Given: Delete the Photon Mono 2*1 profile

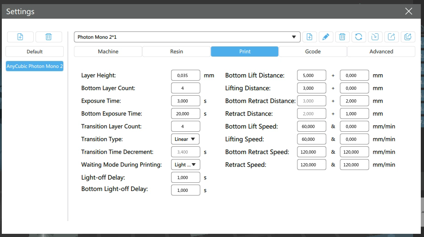Looking at the screenshot, I should [x=342, y=37].
